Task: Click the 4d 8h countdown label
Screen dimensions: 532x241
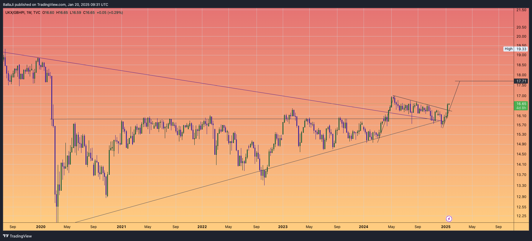Action: pyautogui.click(x=521, y=108)
